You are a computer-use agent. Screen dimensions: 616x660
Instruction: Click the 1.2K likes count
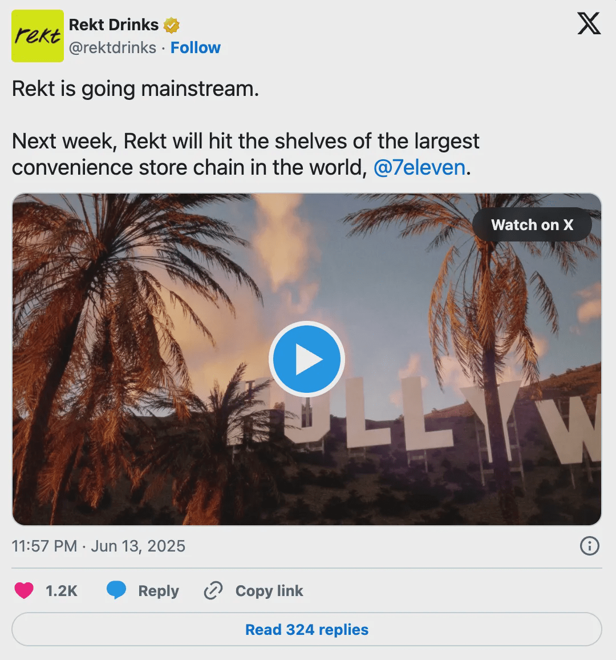pos(62,591)
